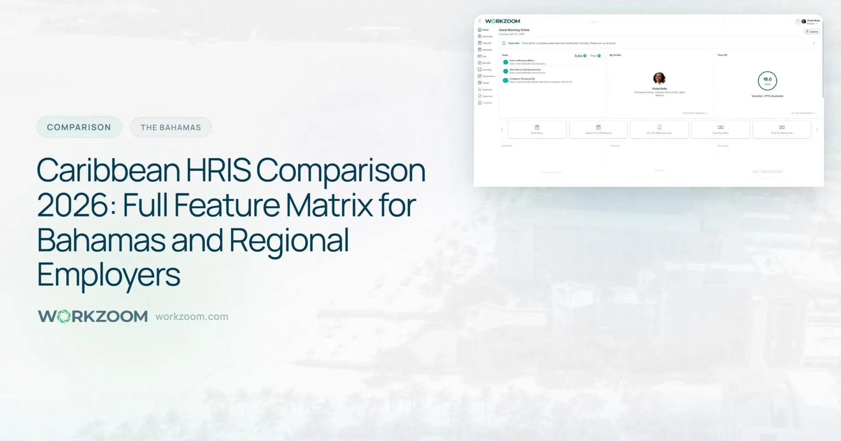This screenshot has height=441, width=841.
Task: Click the Get The Workzoom App card
Action: [659, 129]
